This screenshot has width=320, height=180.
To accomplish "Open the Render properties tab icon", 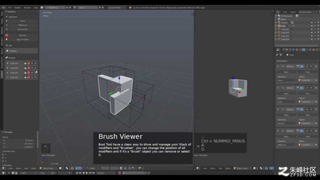I will coord(283,50).
